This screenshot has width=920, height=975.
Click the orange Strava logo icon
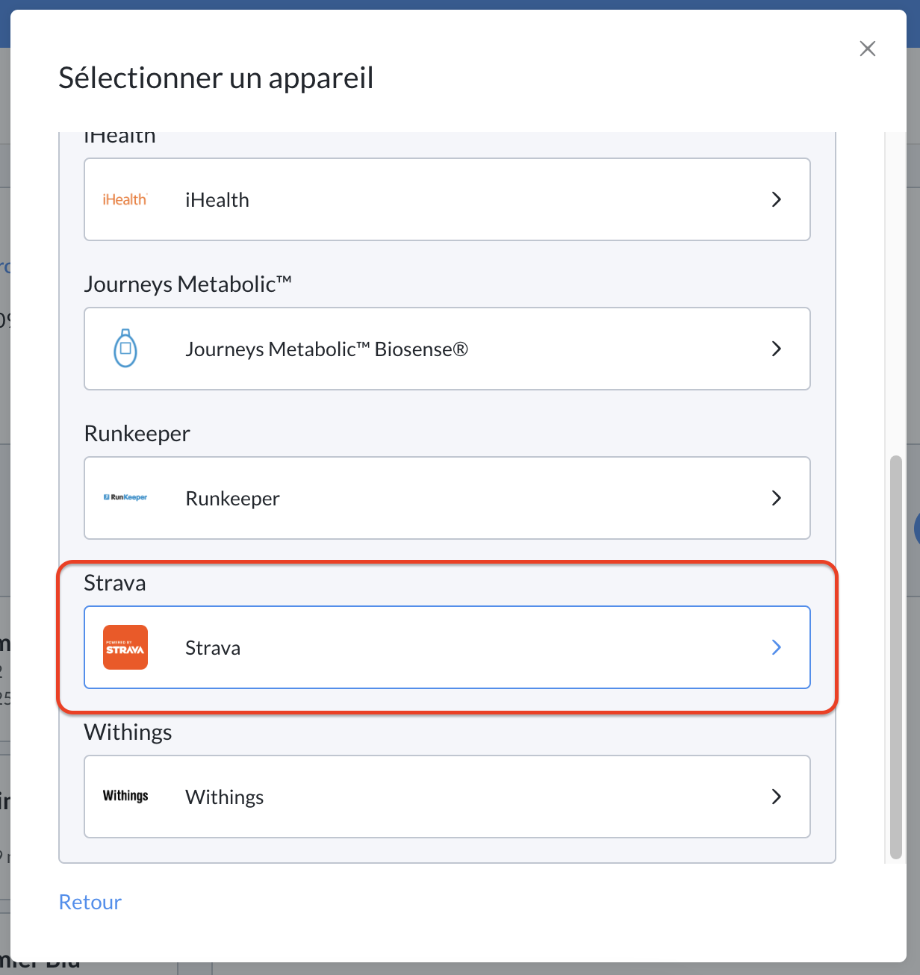click(125, 647)
